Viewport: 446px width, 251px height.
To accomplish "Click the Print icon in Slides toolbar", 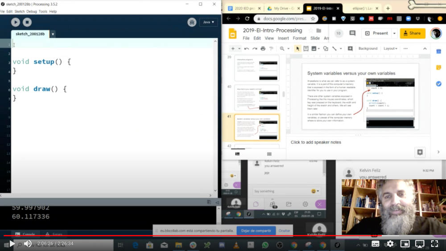I will tap(263, 49).
